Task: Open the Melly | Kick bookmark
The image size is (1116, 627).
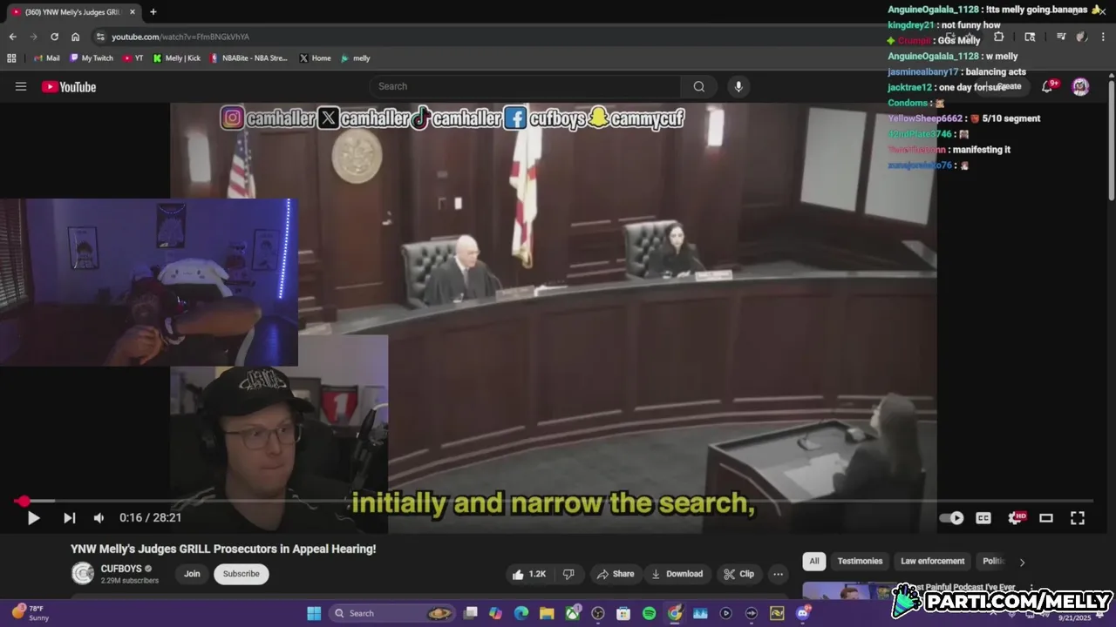Action: 177,58
